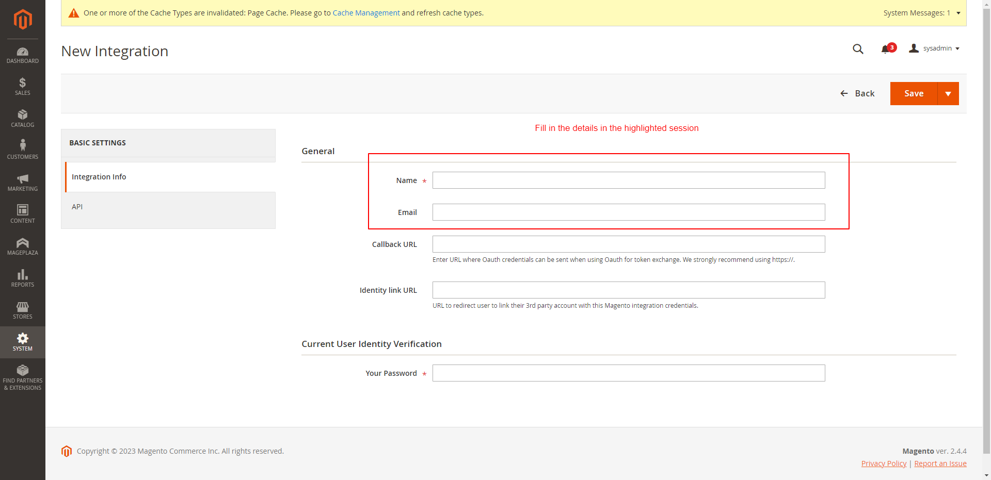Open the Marketing menu
This screenshot has width=991, height=480.
(x=23, y=183)
